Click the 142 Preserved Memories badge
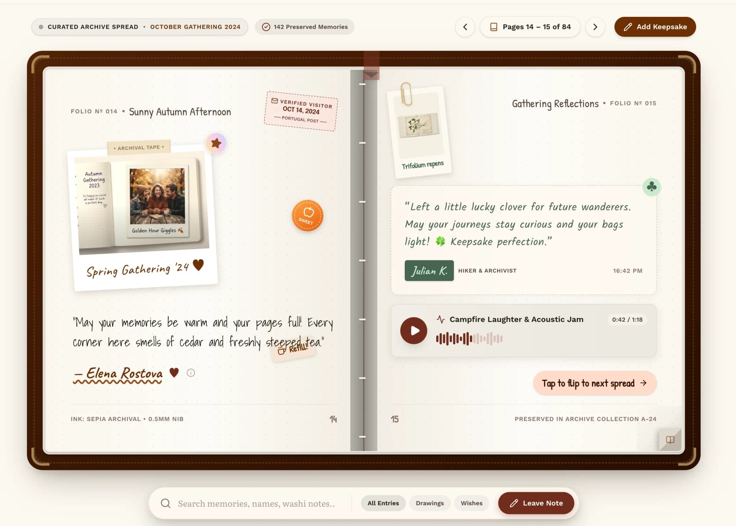The height and width of the screenshot is (526, 736). coord(305,27)
